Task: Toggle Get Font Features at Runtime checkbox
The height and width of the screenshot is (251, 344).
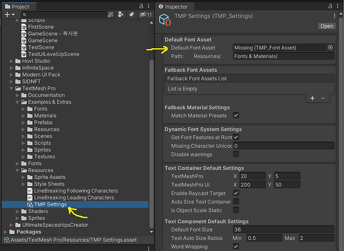Action: (x=236, y=137)
